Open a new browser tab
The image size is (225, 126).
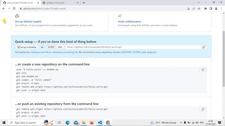[84, 3]
